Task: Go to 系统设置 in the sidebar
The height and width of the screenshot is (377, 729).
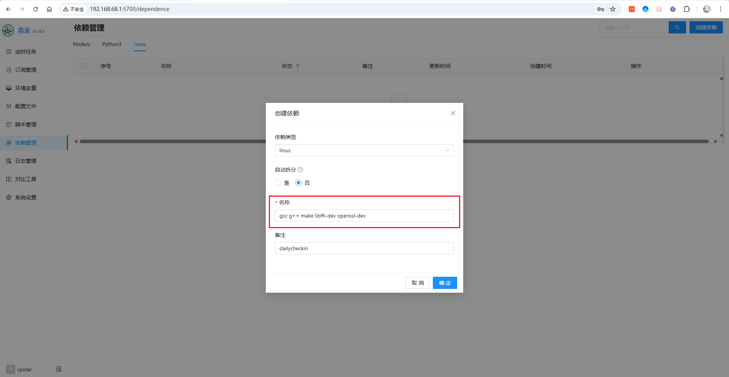Action: click(x=25, y=197)
